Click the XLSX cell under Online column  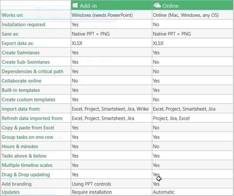click(x=158, y=43)
